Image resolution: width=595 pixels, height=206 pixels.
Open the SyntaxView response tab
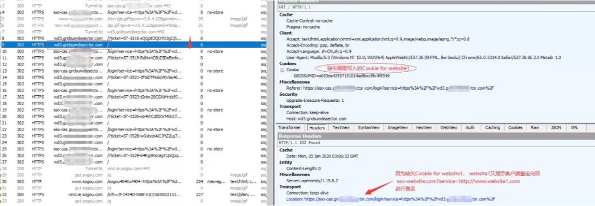click(x=369, y=128)
